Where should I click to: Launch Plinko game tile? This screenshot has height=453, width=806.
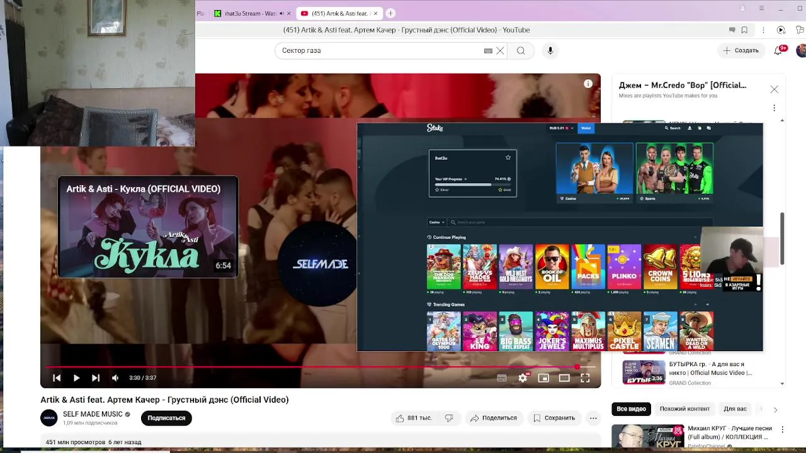tap(624, 267)
